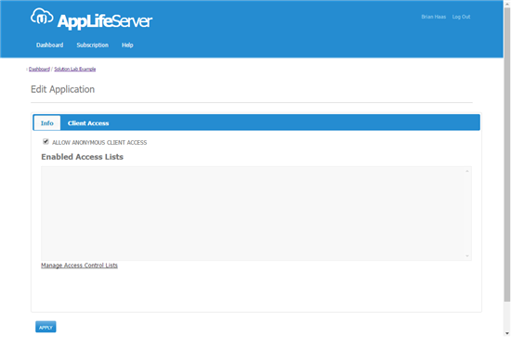
Task: Click the AppLifeServer cloud logo
Action: (x=42, y=17)
